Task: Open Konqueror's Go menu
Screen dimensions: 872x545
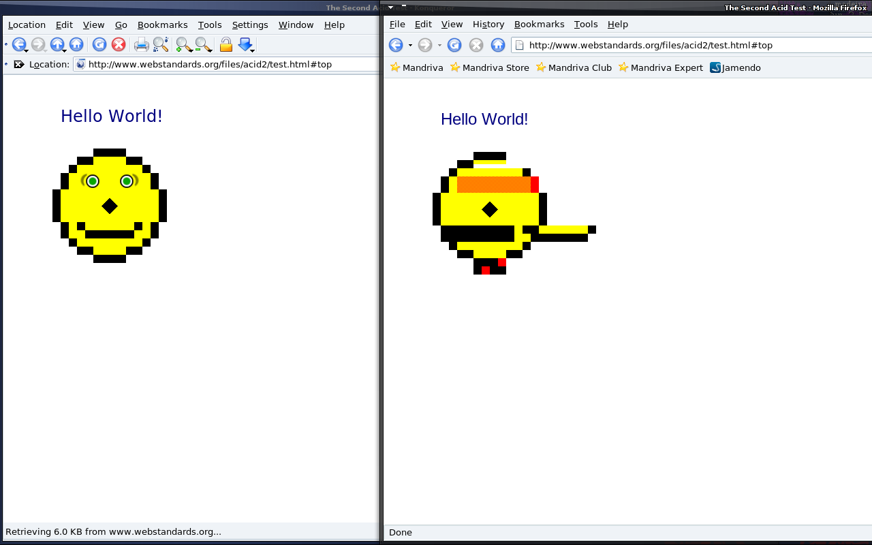Action: [x=121, y=25]
